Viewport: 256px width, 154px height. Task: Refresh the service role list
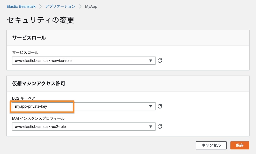(160, 61)
